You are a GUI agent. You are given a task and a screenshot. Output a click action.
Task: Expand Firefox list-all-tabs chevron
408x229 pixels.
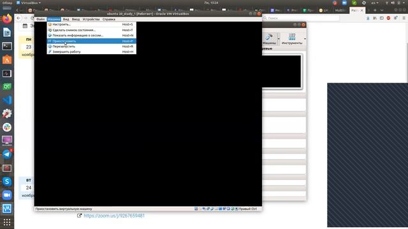[382, 10]
